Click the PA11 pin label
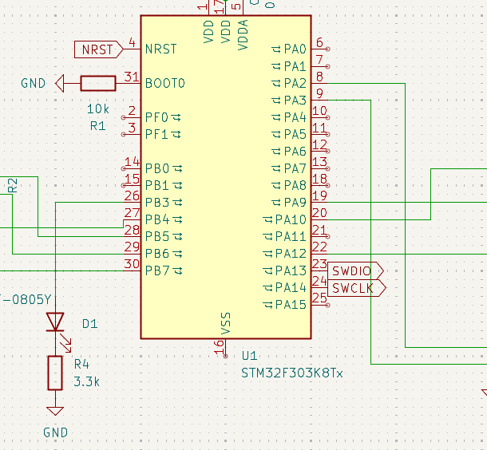This screenshot has width=487, height=450. 291,236
